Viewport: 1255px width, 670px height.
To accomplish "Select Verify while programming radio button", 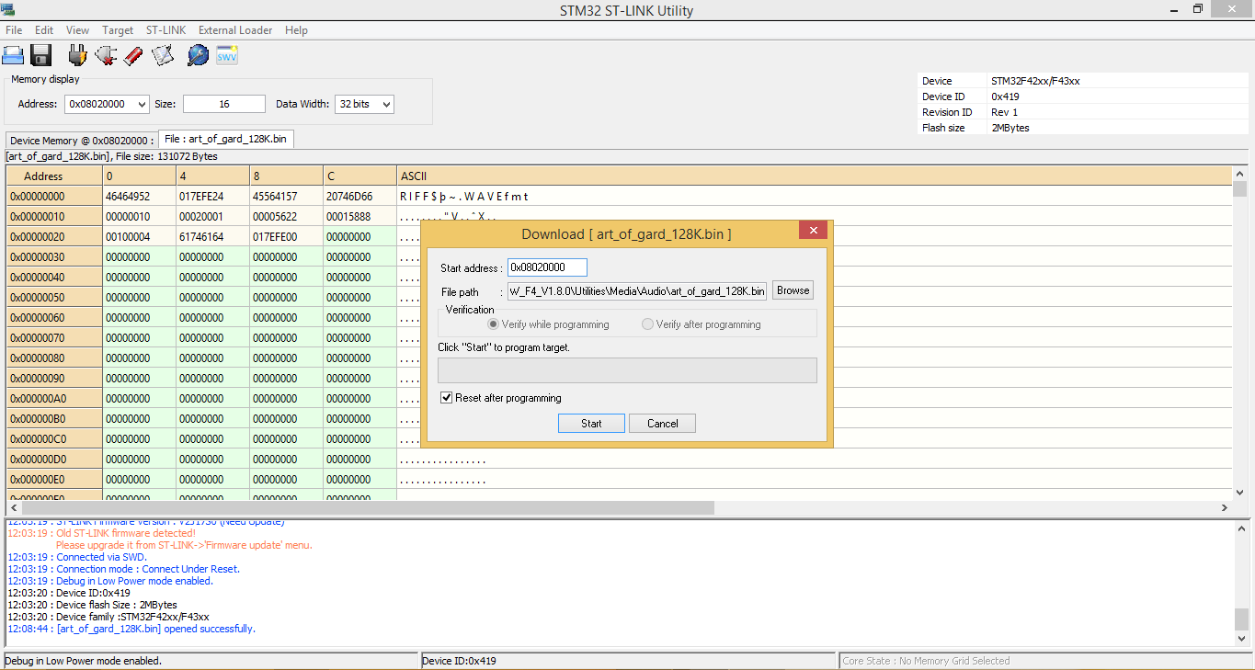I will click(494, 324).
